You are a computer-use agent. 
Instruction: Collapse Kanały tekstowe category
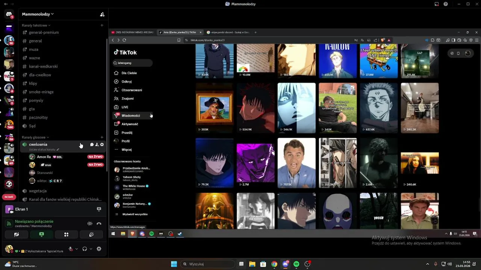pyautogui.click(x=36, y=25)
